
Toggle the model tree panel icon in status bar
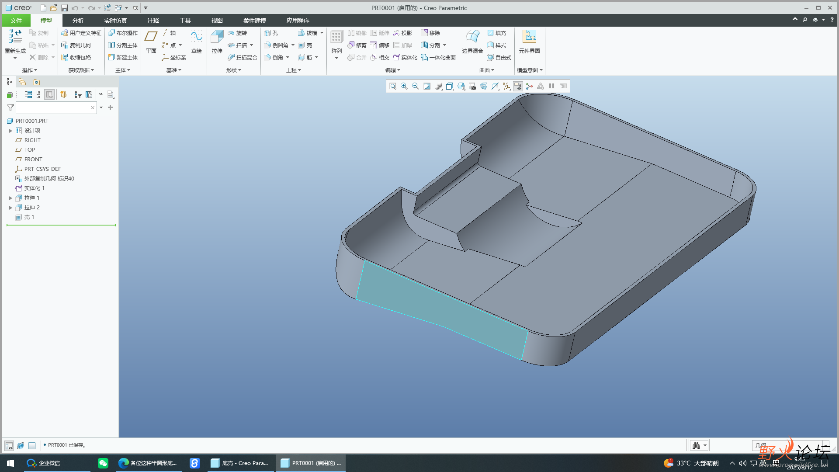pyautogui.click(x=9, y=445)
